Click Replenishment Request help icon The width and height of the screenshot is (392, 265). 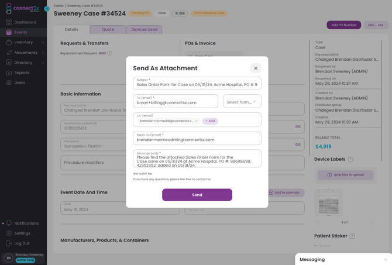pos(109,53)
